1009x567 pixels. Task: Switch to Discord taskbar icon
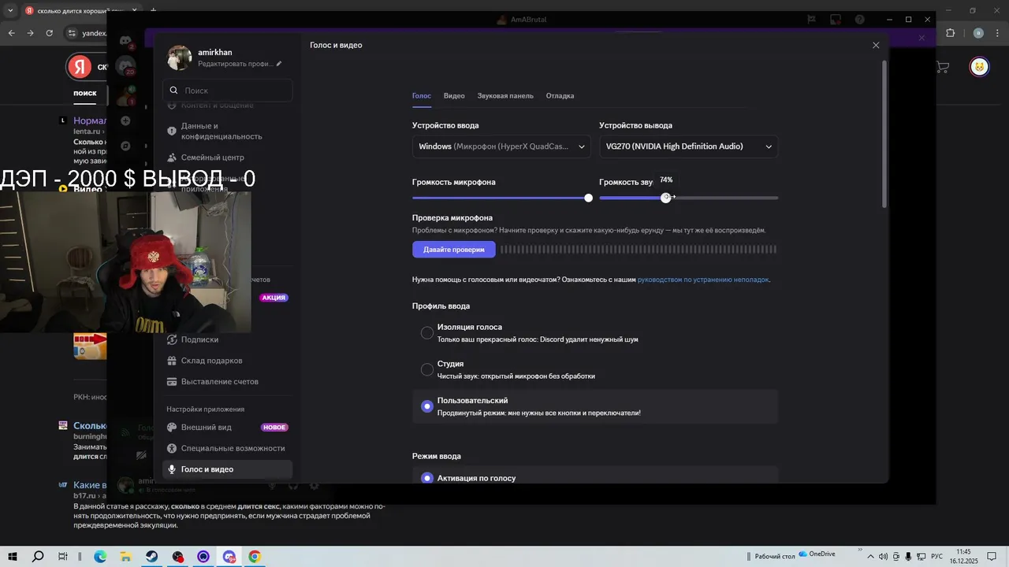pos(229,557)
